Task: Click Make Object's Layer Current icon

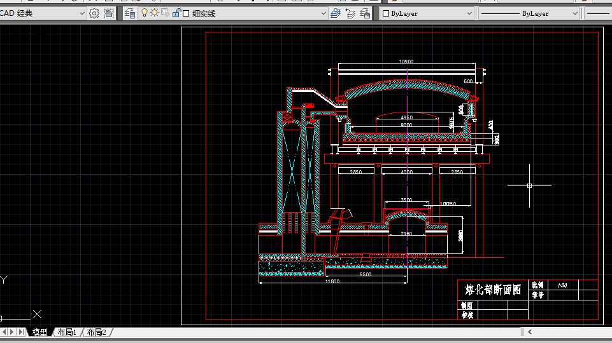Action: pos(336,13)
